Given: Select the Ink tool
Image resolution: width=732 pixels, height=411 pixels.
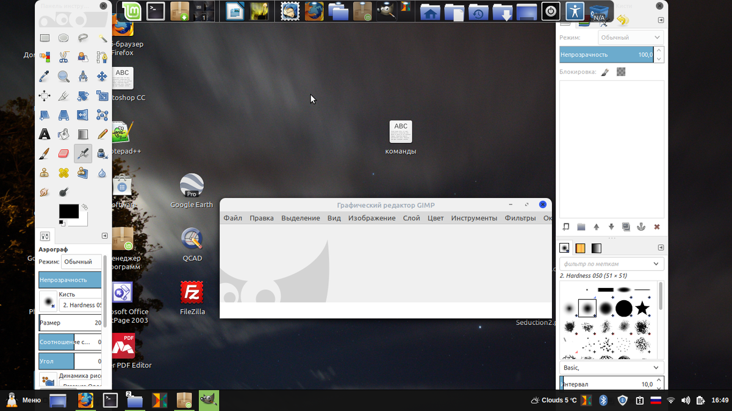Looking at the screenshot, I should click(102, 154).
